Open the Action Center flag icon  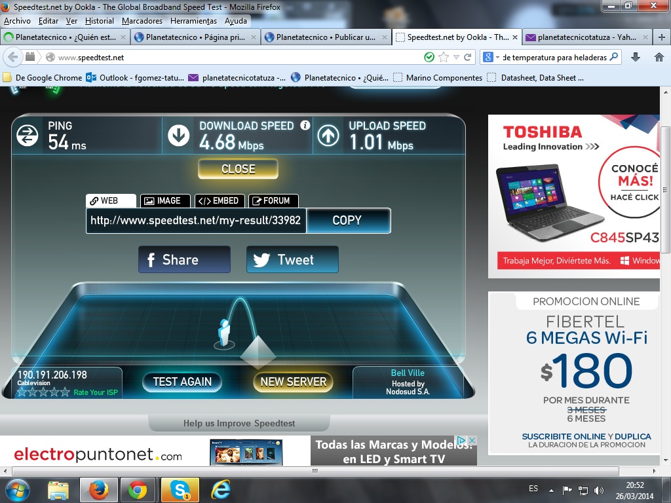coord(567,491)
